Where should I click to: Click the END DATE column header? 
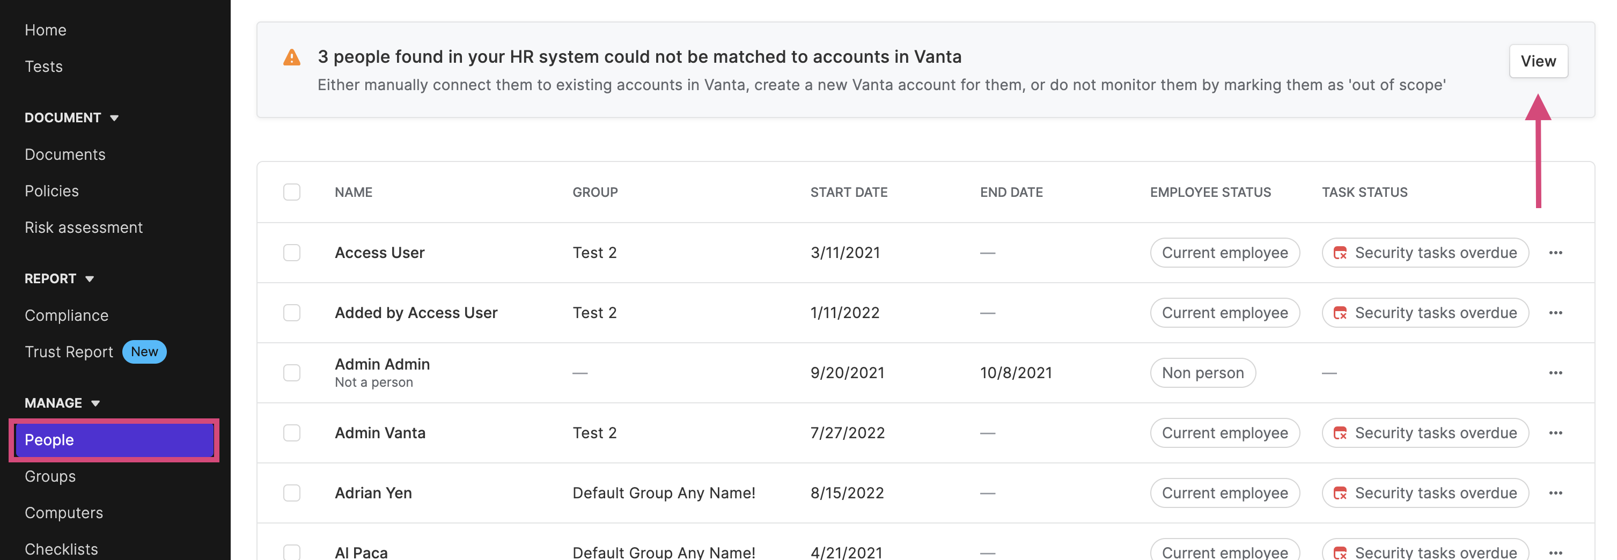pos(1011,192)
